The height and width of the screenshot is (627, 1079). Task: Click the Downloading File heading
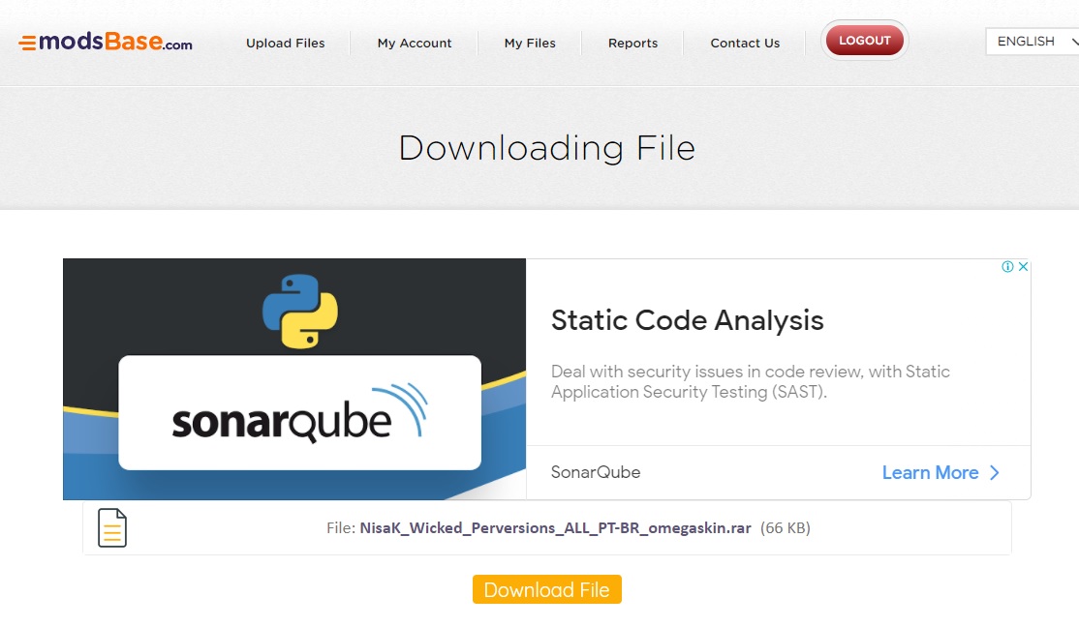click(547, 148)
